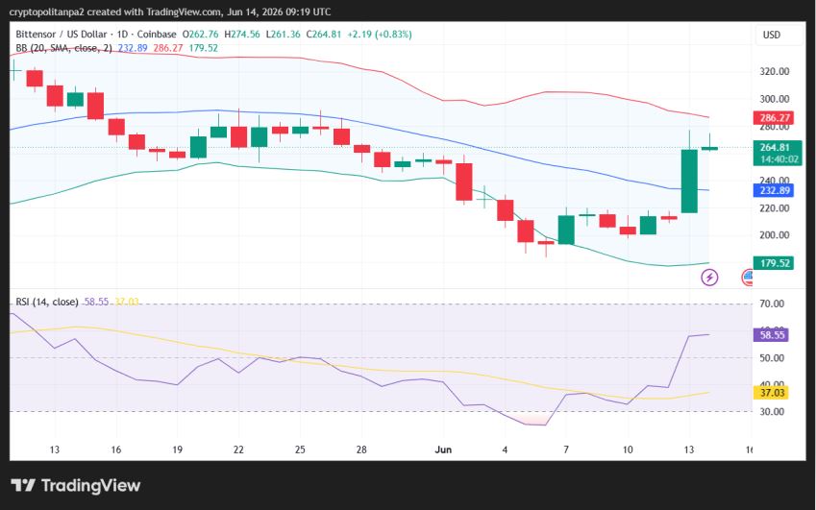
Task: Click the blue 232.89 BB legend value
Action: (133, 48)
